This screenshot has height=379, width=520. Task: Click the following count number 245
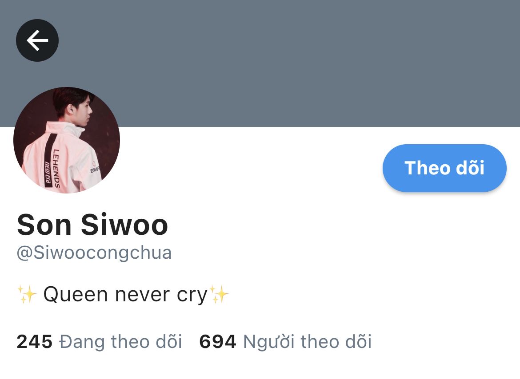click(x=35, y=342)
